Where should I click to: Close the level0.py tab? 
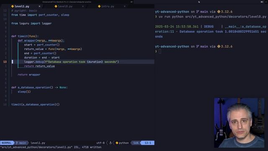pos(83,6)
